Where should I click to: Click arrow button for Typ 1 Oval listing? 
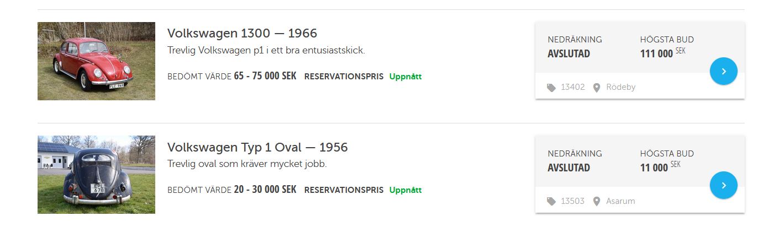(x=723, y=185)
